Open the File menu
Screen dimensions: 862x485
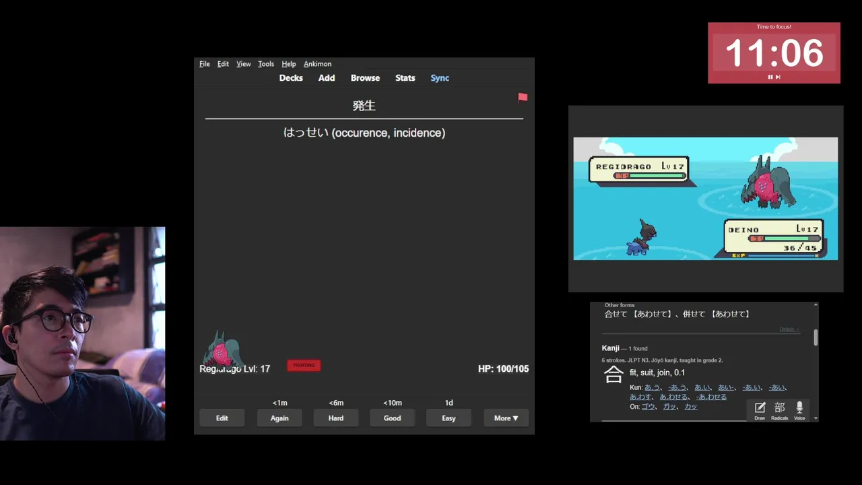205,64
